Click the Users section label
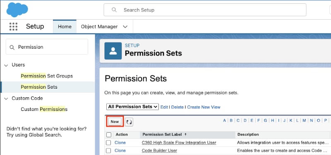Image resolution: width=331 pixels, height=155 pixels. pyautogui.click(x=18, y=65)
